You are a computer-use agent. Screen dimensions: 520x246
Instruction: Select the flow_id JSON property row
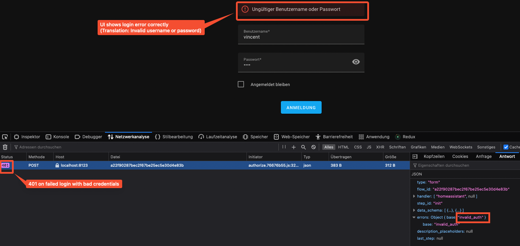(466, 189)
